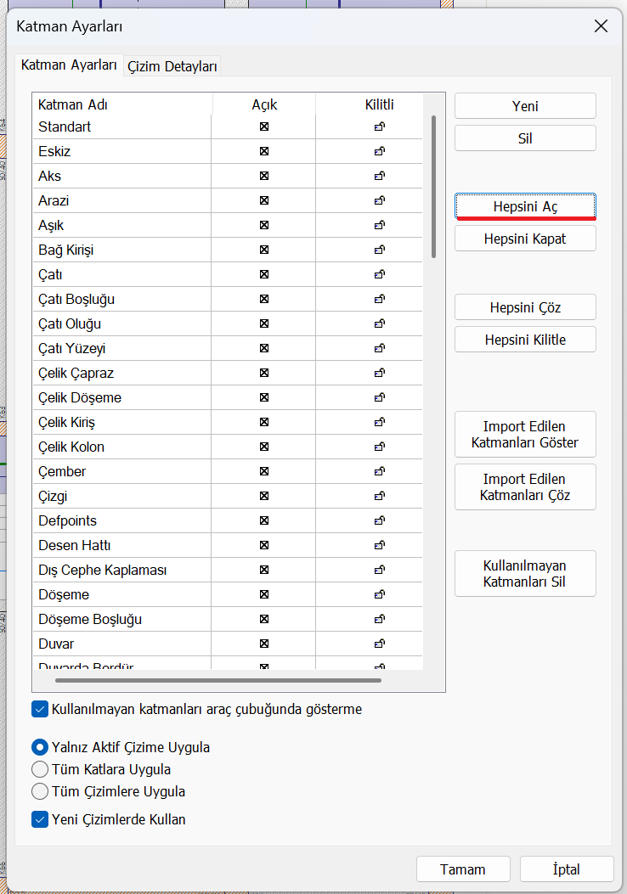Toggle lock icon for Çatı Yüzeyi layer
The image size is (627, 894).
click(x=380, y=348)
